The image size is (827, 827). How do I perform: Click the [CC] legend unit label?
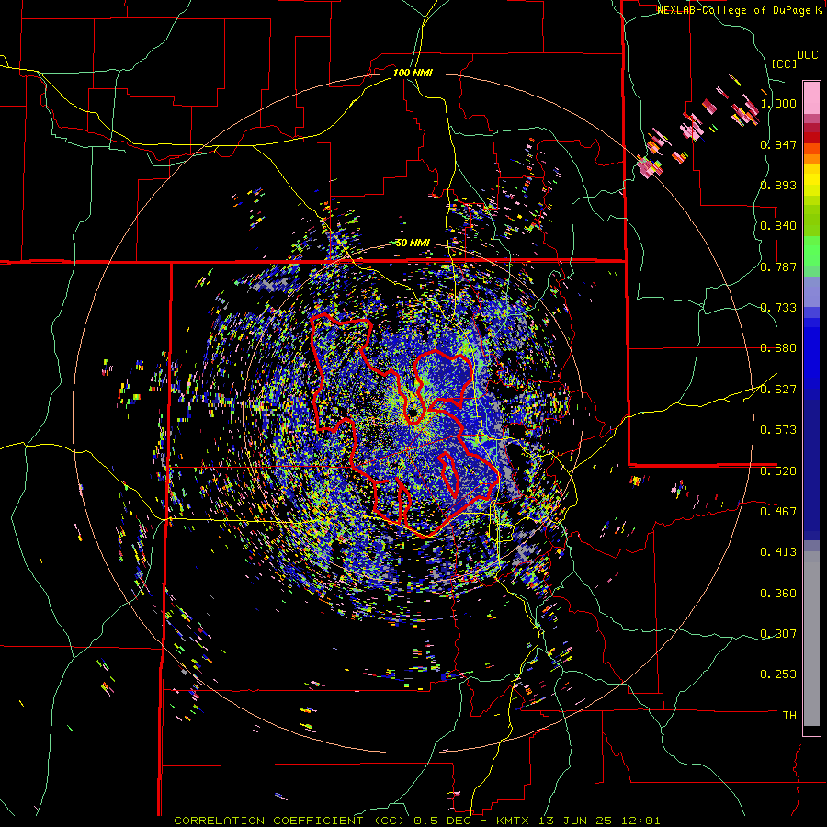(785, 63)
